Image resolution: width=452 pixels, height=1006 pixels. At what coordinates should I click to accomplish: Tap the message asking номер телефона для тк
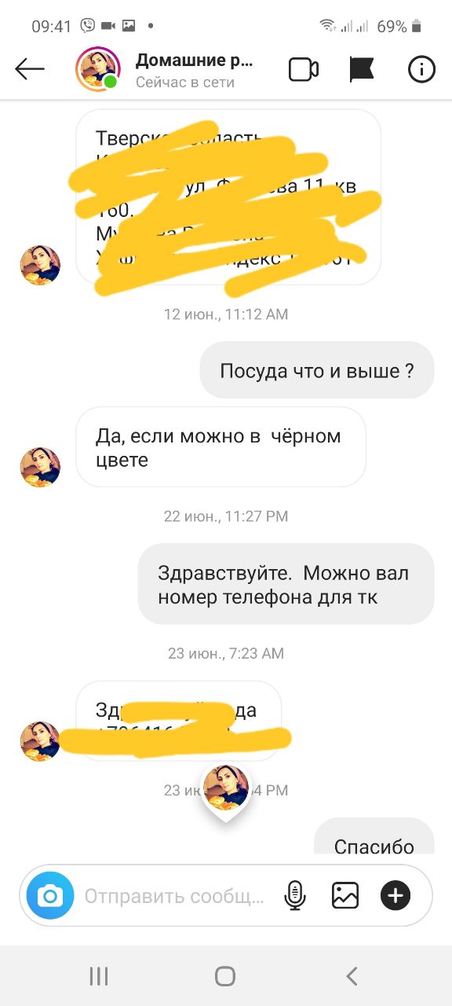(x=286, y=585)
